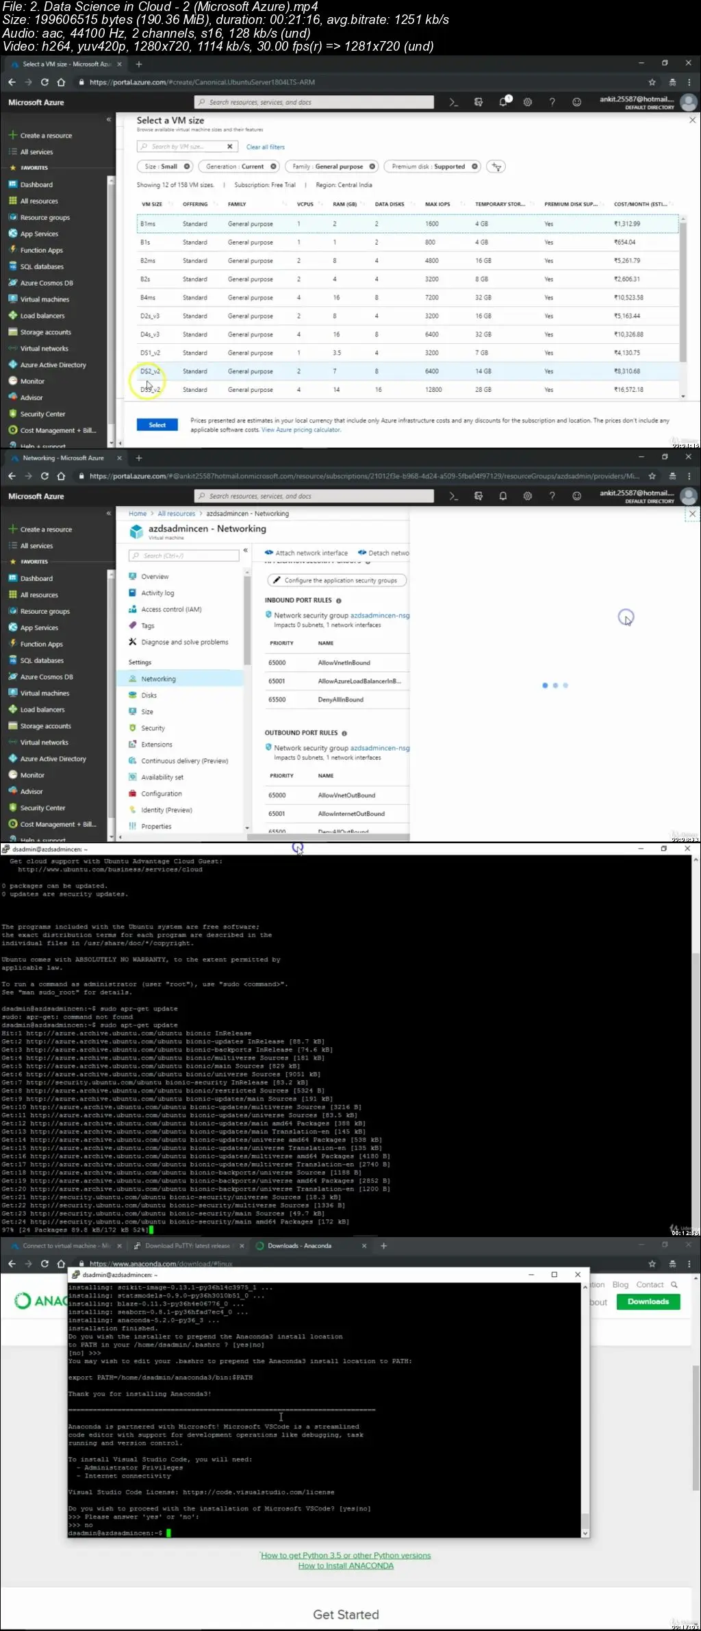Image resolution: width=701 pixels, height=1631 pixels.
Task: Open Virtual machines in the VM size window sidebar
Action: pos(44,299)
